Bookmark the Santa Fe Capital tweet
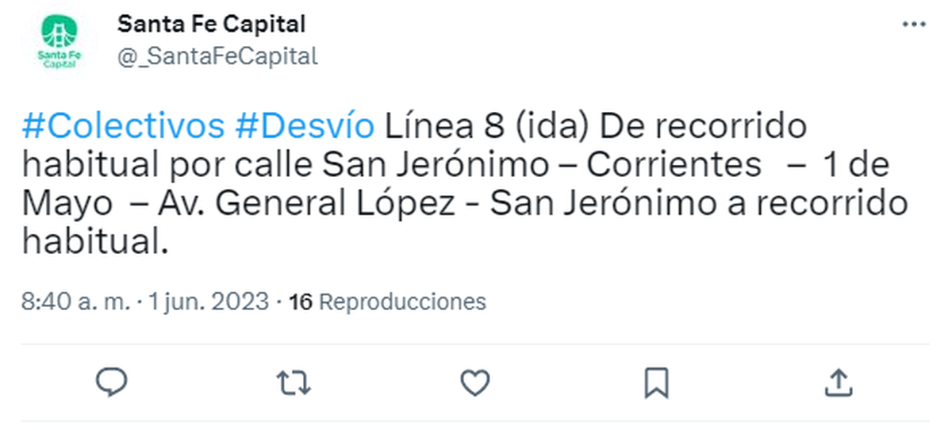Image resolution: width=952 pixels, height=430 pixels. (656, 383)
